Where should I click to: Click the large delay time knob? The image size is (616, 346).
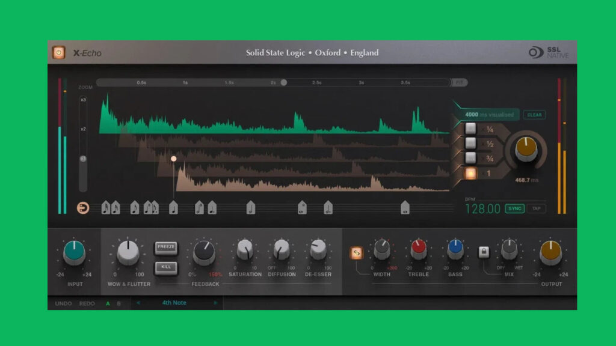tap(526, 150)
